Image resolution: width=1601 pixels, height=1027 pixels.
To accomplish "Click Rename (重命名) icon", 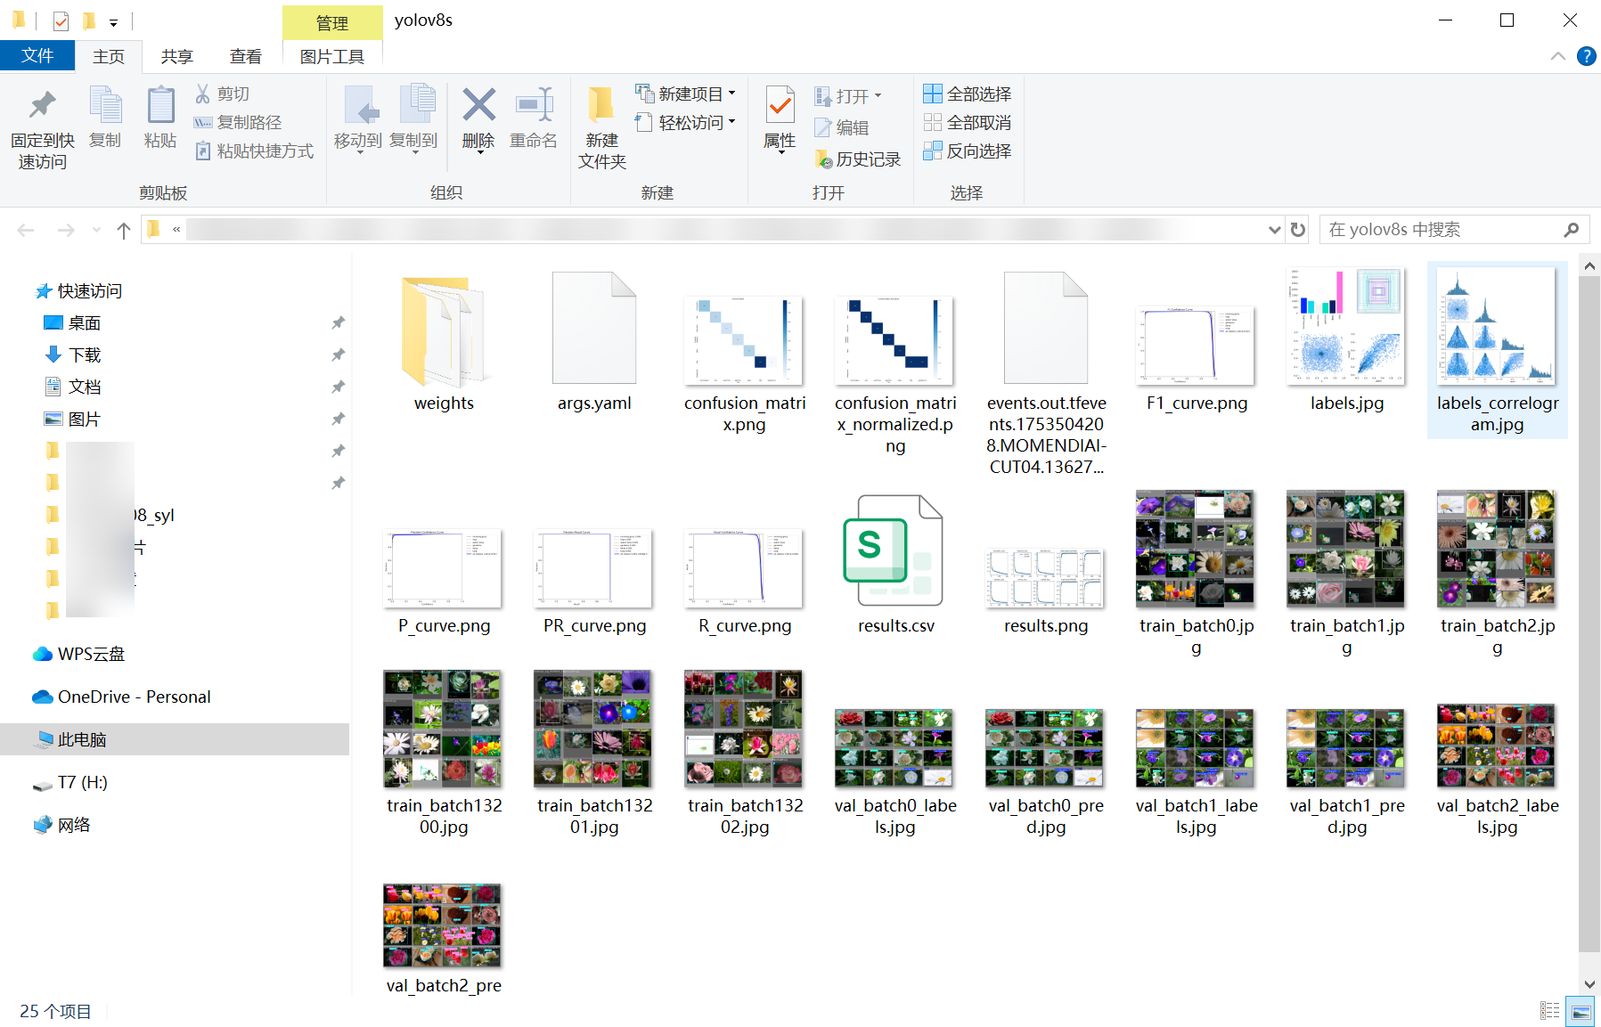I will (534, 106).
